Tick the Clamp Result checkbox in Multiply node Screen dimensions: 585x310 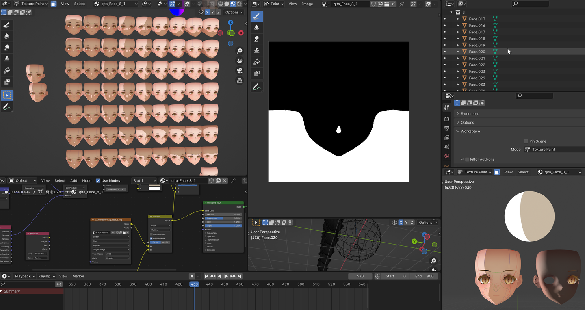(152, 234)
